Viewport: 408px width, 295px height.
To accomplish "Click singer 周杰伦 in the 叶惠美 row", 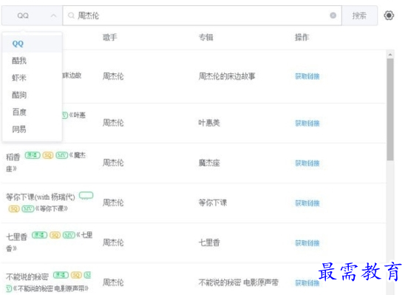I will [113, 123].
